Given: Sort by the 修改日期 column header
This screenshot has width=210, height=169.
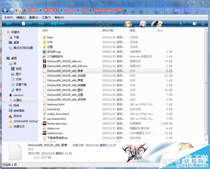Looking at the screenshot, I should 108,31.
